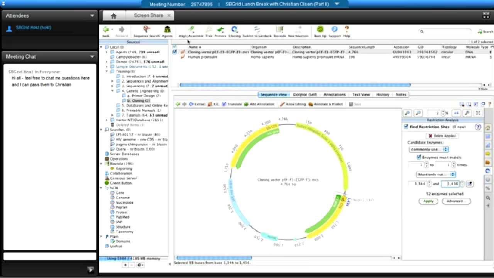Click the Allow Editing pencil tool
This screenshot has width=494, height=278.
[293, 104]
